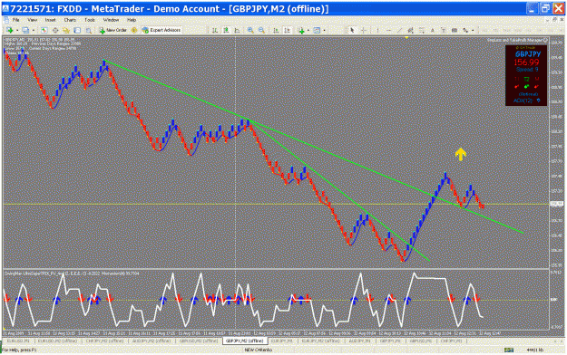The image size is (567, 355).
Task: Select the text drawing tool
Action: tap(433, 30)
